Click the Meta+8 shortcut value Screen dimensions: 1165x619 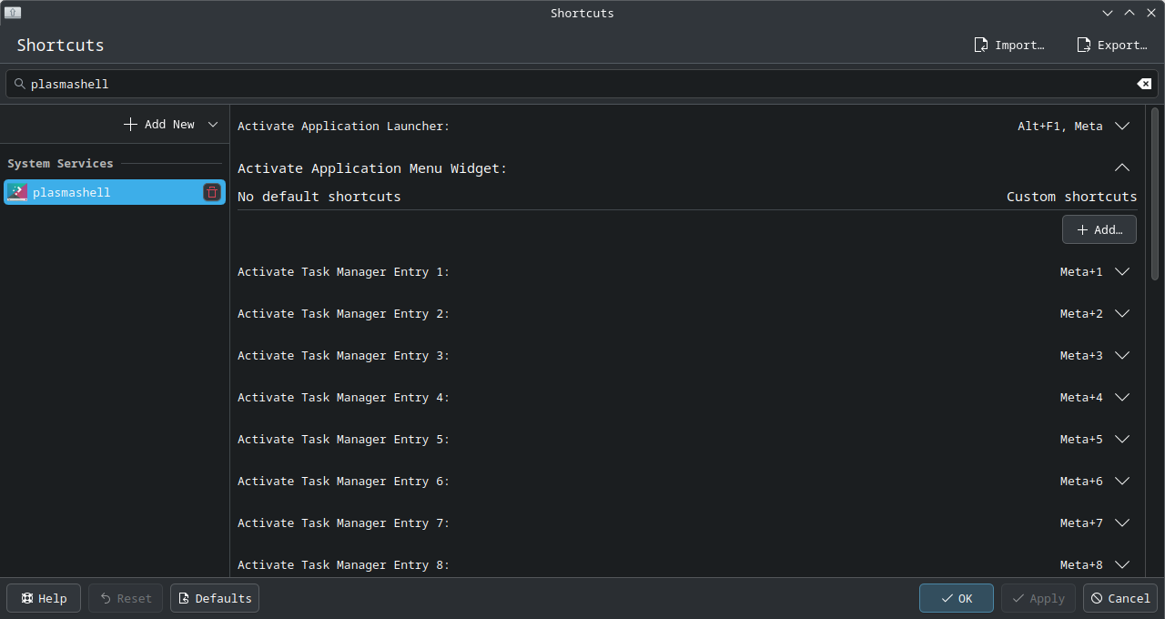(x=1081, y=564)
